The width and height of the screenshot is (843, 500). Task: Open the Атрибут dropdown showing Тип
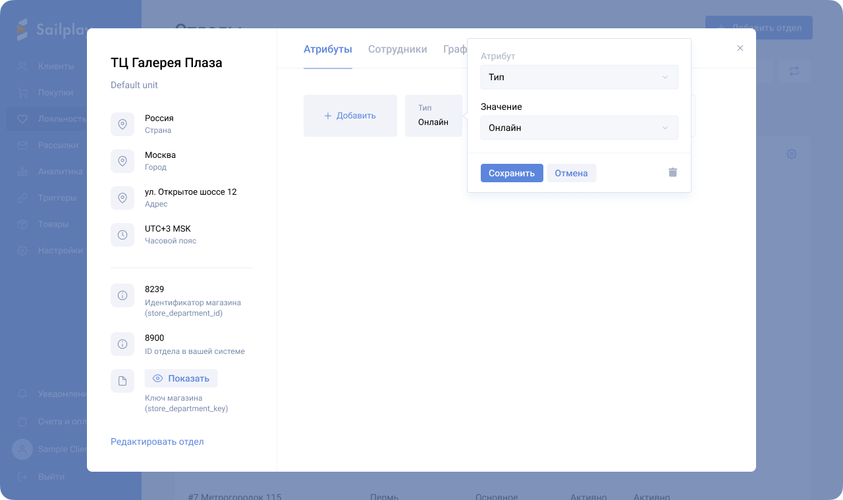tap(579, 77)
